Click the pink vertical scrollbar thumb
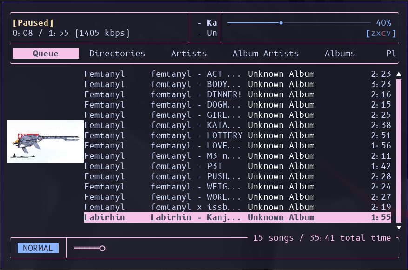This screenshot has width=408, height=270. [x=399, y=151]
